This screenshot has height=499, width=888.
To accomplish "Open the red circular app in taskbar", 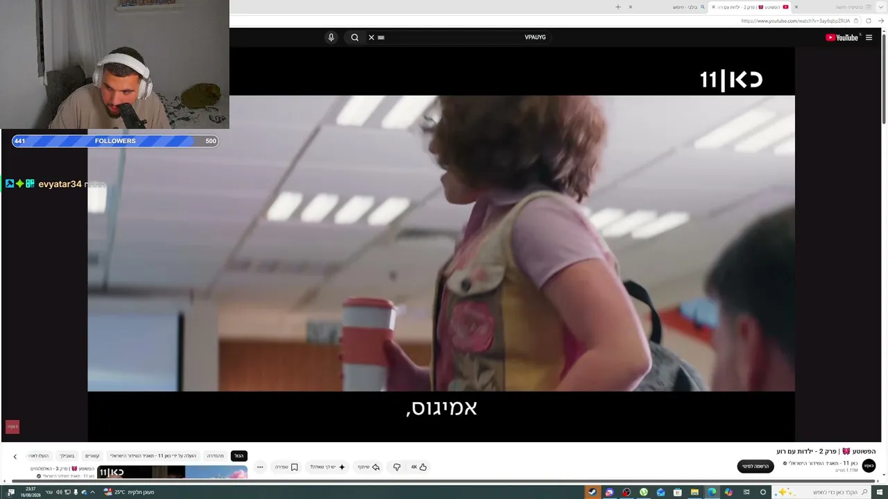I will click(626, 492).
